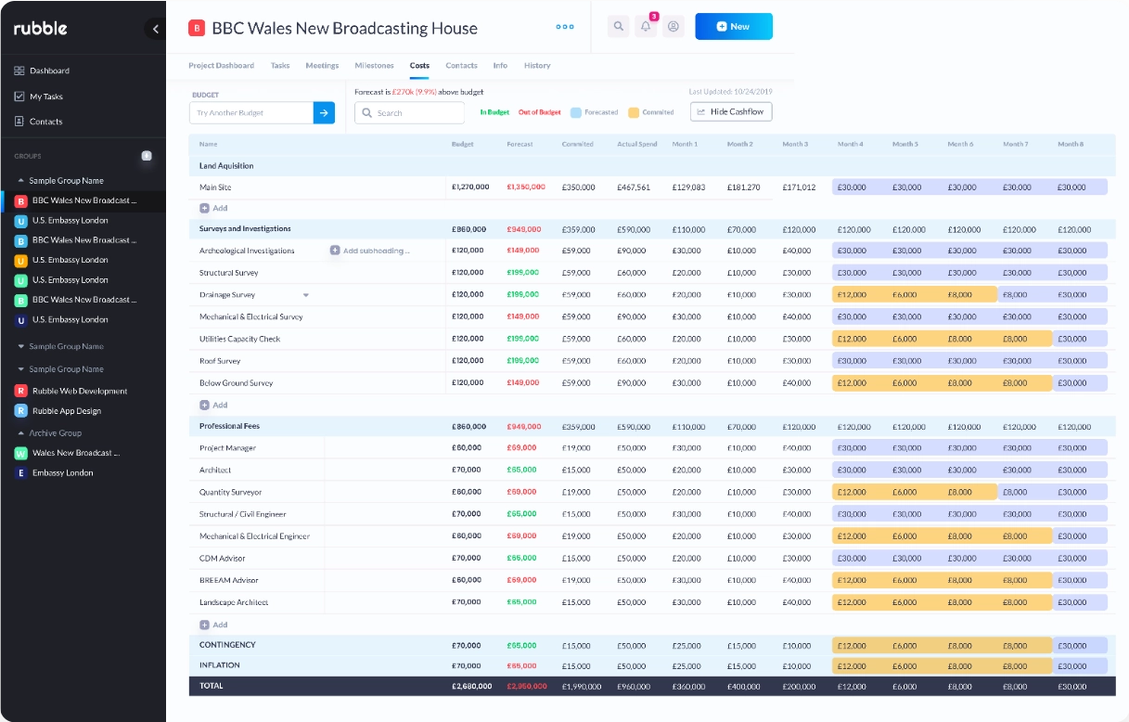Click the blue New button
1129x722 pixels.
point(733,27)
